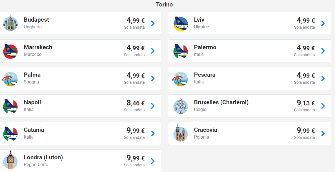Open the Napoli fare with its blue chevron
Viewport: 335px width, 172px height.
153,106
